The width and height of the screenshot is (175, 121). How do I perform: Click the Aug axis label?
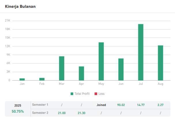[161, 84]
